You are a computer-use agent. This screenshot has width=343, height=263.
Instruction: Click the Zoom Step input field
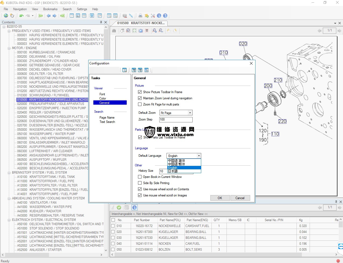(176, 119)
